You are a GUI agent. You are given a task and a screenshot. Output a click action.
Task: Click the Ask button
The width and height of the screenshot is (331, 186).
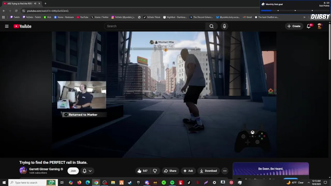pyautogui.click(x=188, y=171)
